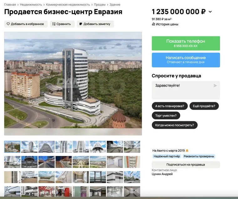Expand the price dropdown chevron
The width and height of the screenshot is (238, 199).
[x=210, y=12]
